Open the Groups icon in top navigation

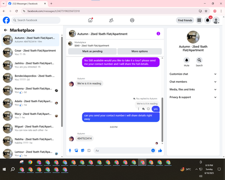[132, 20]
